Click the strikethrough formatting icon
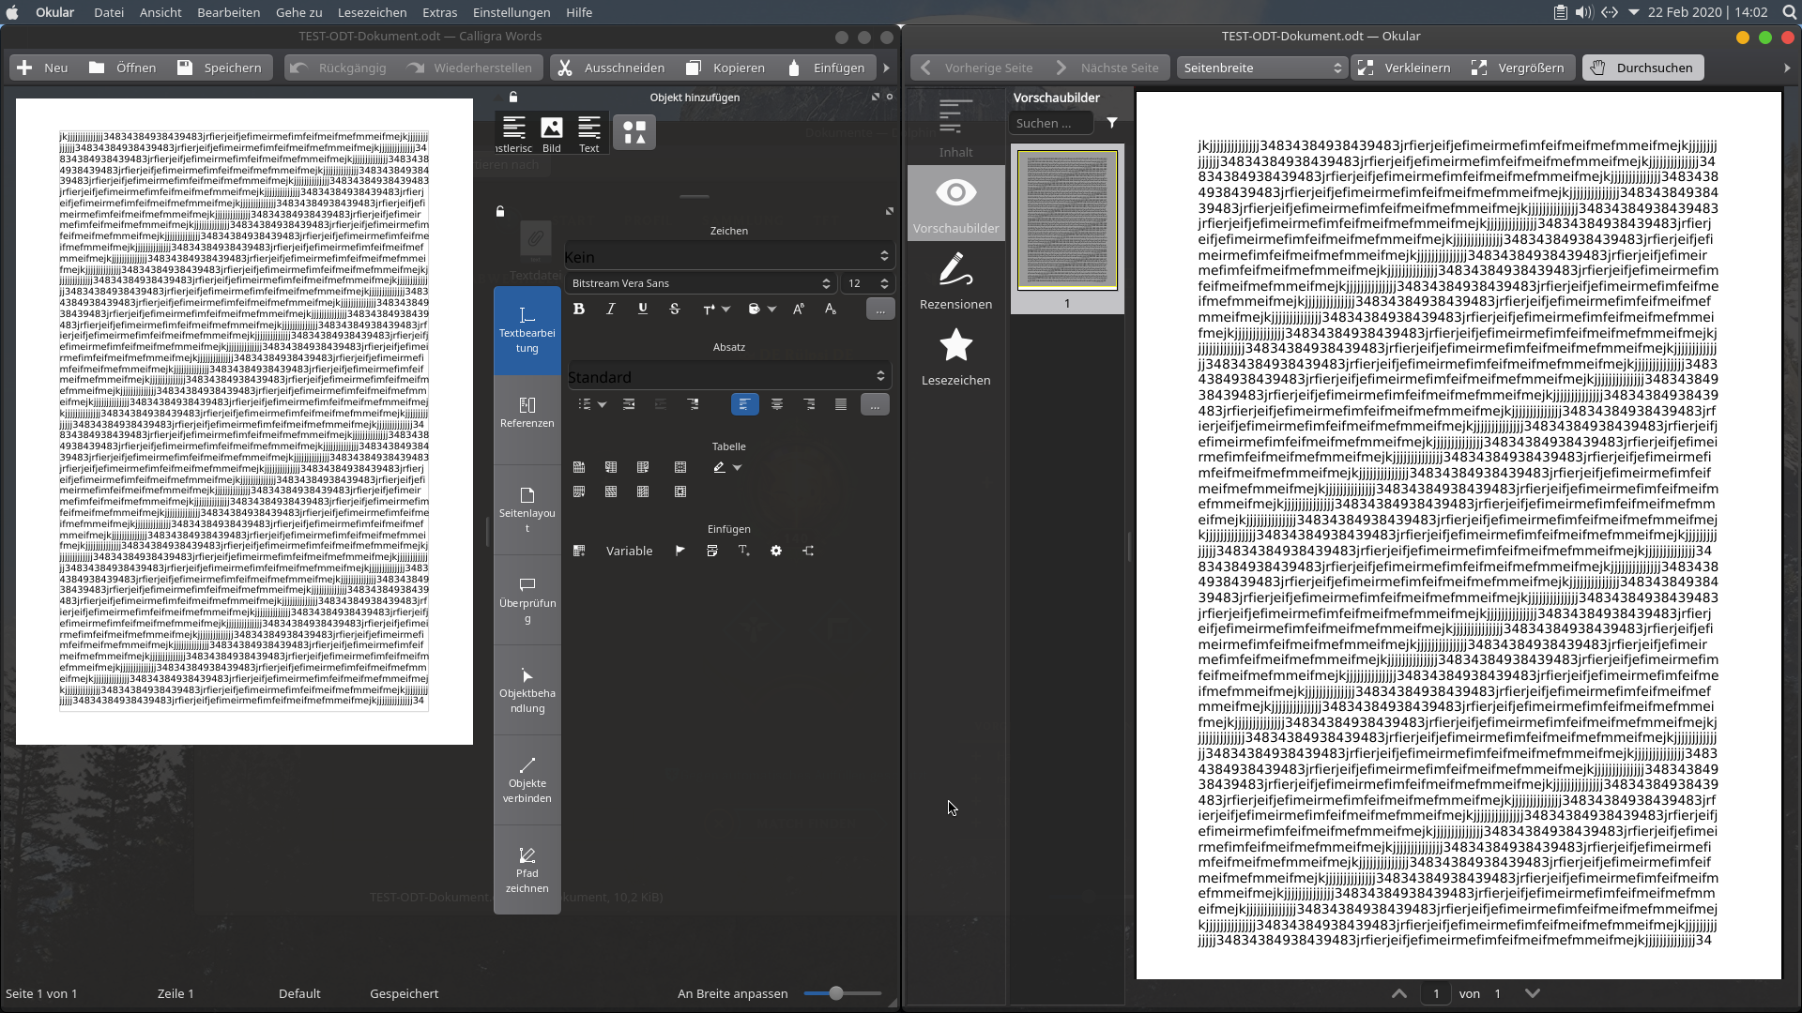1802x1013 pixels. [x=675, y=309]
